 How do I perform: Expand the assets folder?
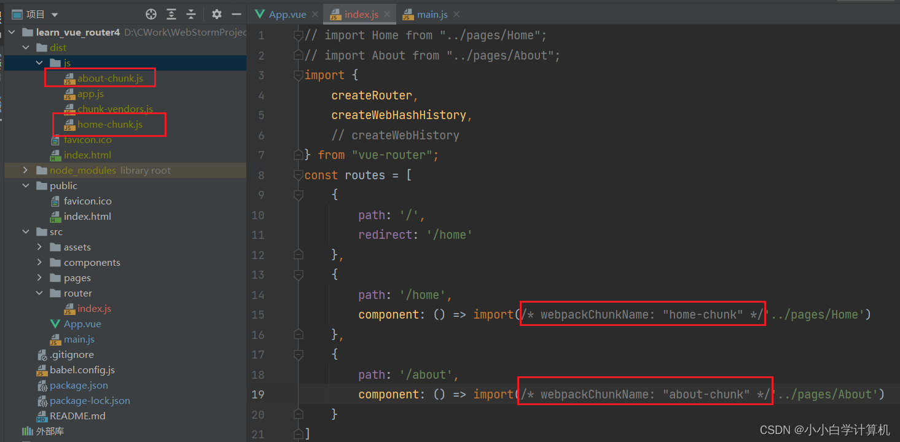[x=39, y=247]
